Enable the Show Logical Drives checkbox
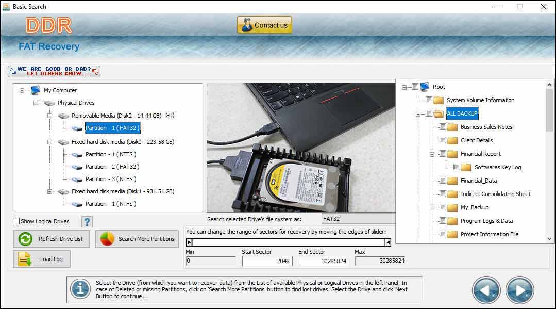 (x=15, y=221)
